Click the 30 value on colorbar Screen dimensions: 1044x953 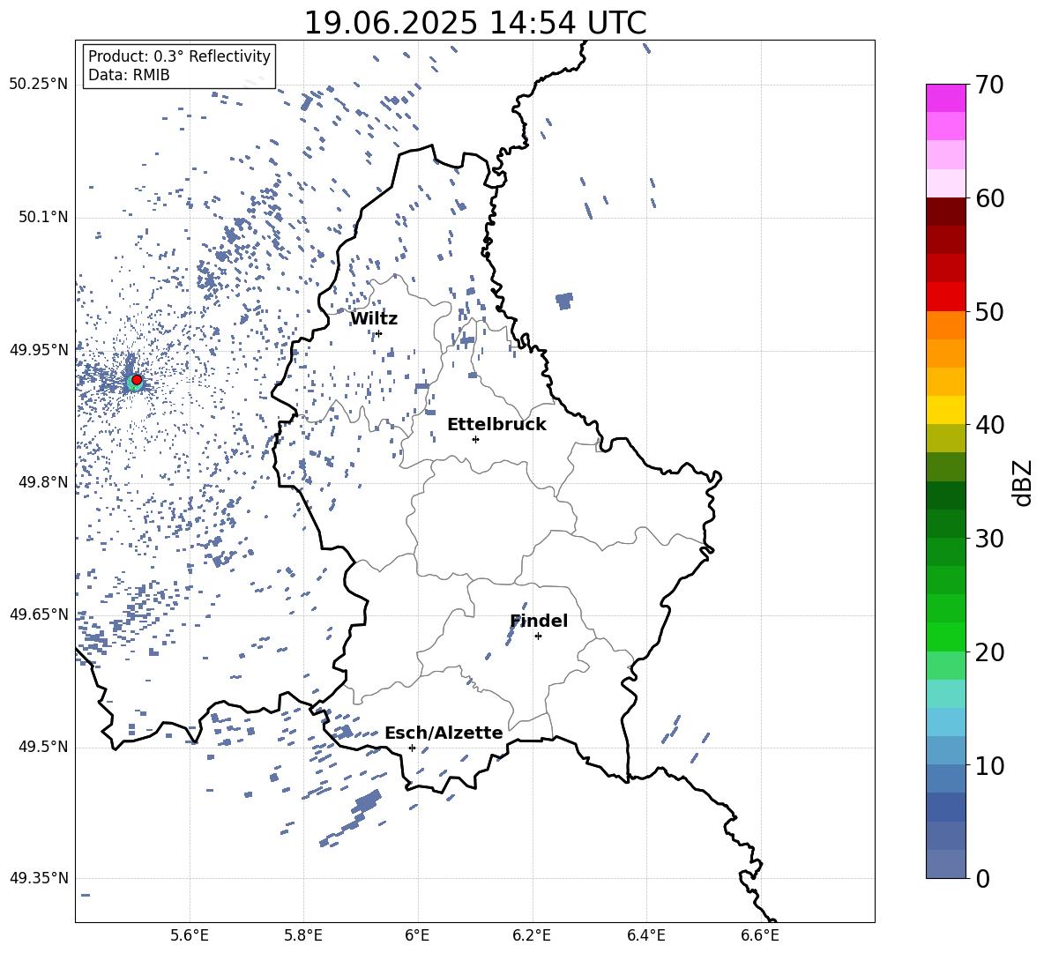point(989,539)
